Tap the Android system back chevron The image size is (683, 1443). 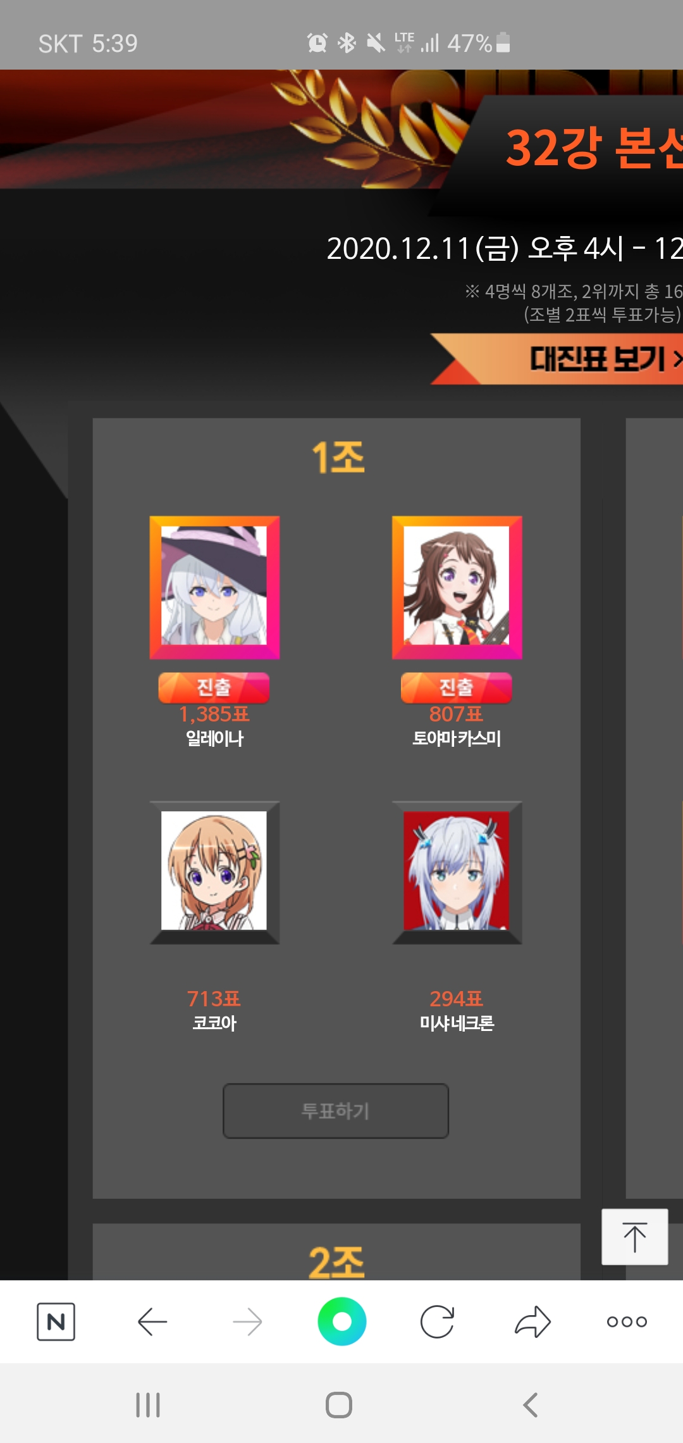[x=531, y=1405]
